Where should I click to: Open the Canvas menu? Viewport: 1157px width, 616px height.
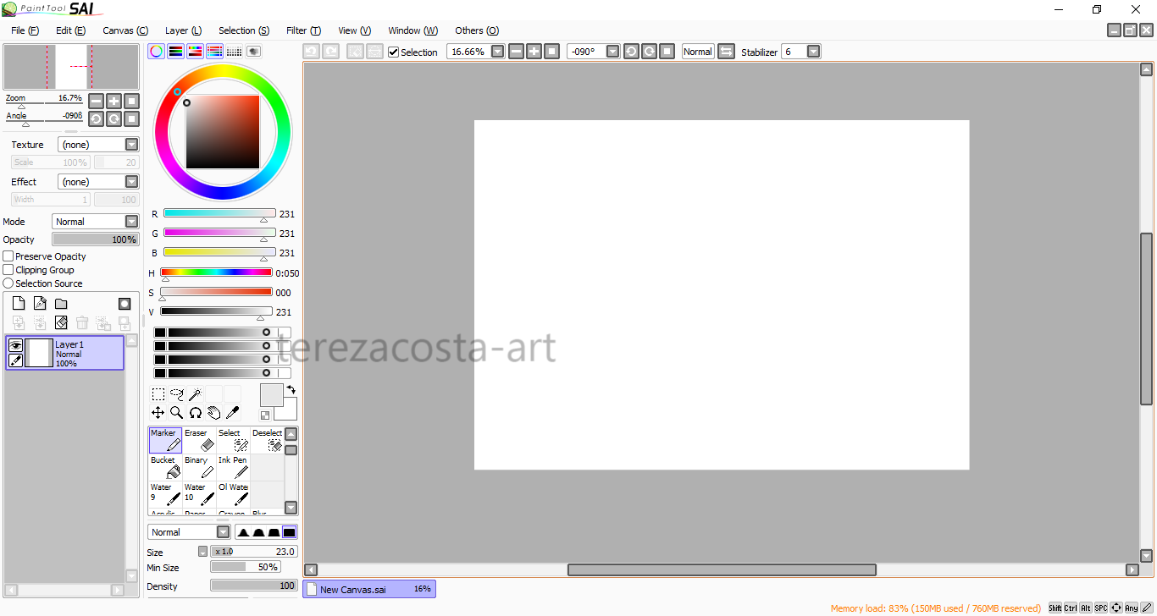click(x=125, y=30)
